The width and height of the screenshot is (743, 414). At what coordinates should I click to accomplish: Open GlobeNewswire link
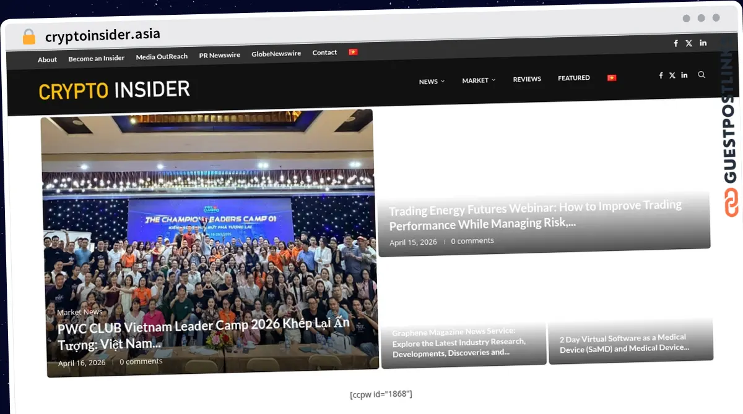point(276,54)
